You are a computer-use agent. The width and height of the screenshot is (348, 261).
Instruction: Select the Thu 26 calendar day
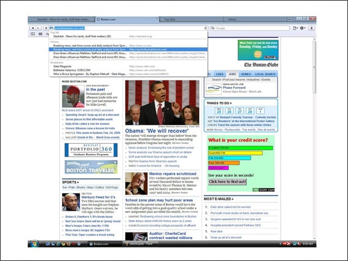click(229, 110)
